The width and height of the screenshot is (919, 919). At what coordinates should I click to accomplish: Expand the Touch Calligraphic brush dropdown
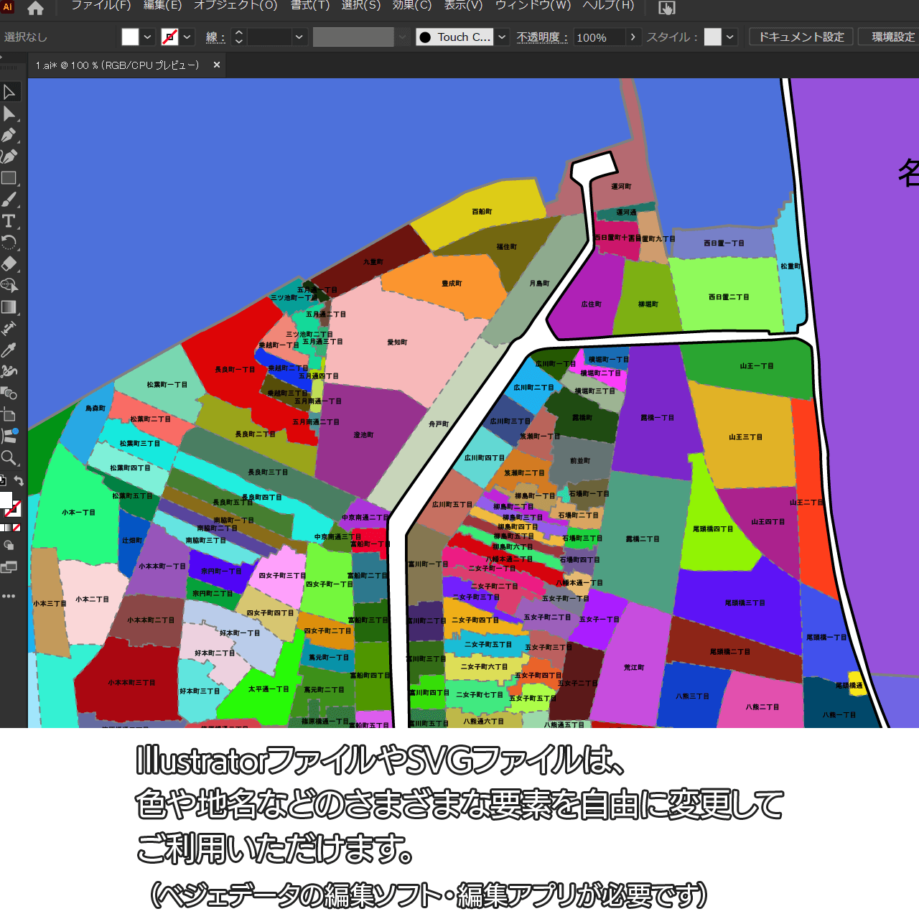503,37
